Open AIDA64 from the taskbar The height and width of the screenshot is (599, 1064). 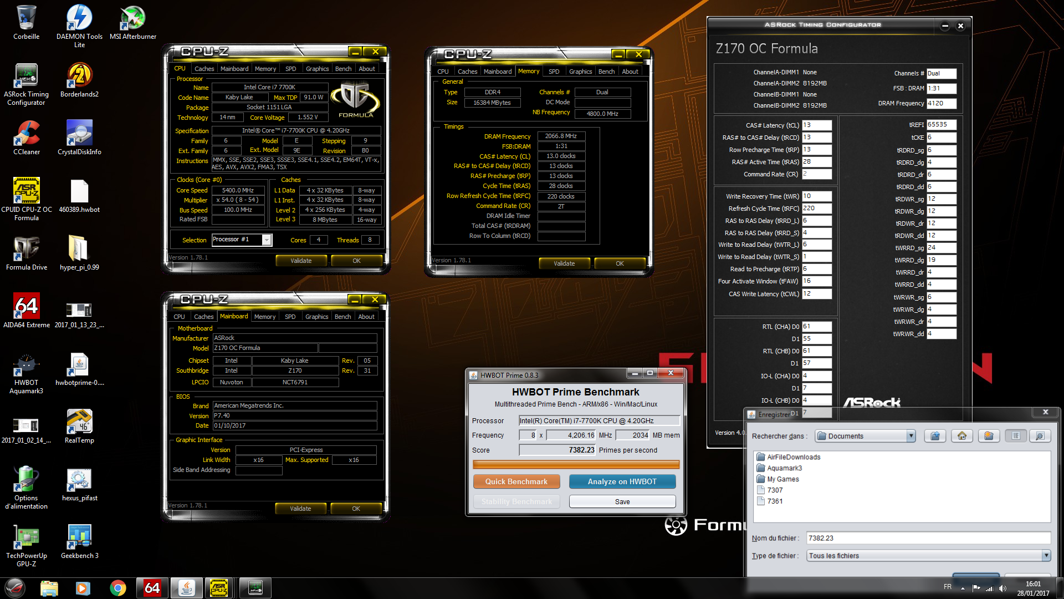pyautogui.click(x=152, y=588)
